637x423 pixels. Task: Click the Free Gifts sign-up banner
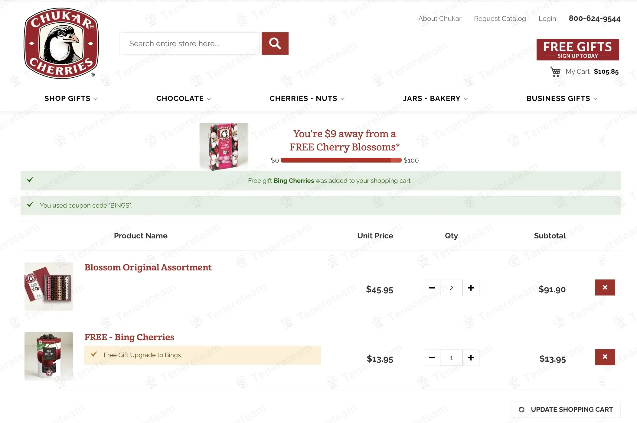click(577, 50)
